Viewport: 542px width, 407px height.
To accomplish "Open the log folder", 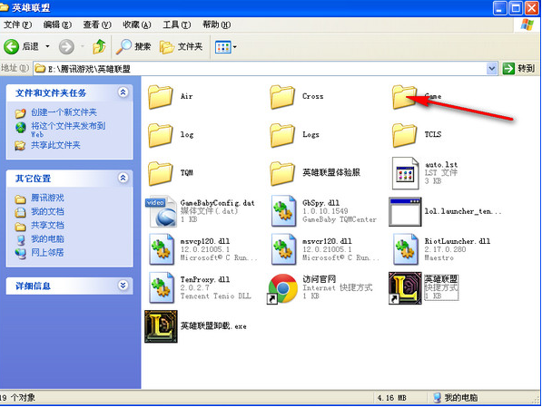I will point(161,135).
